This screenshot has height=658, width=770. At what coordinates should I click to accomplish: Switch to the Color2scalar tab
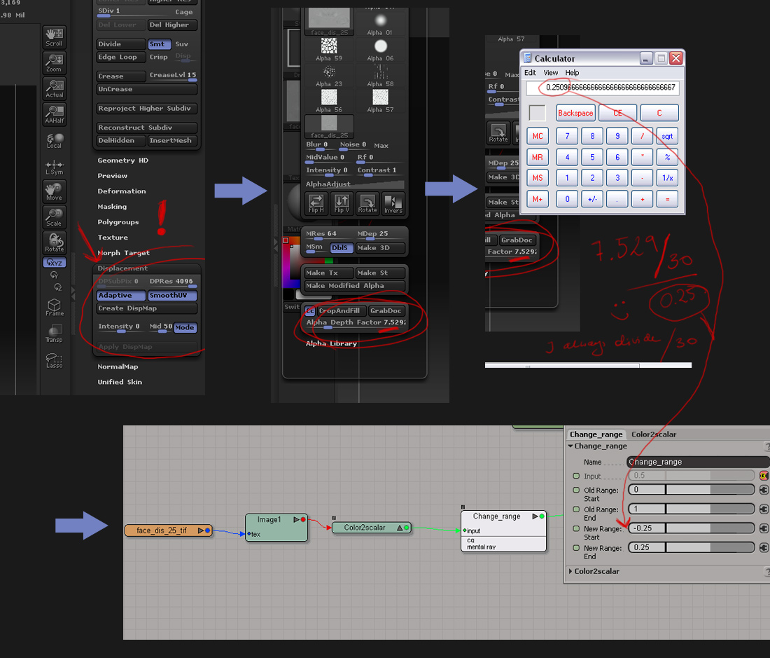pos(654,434)
